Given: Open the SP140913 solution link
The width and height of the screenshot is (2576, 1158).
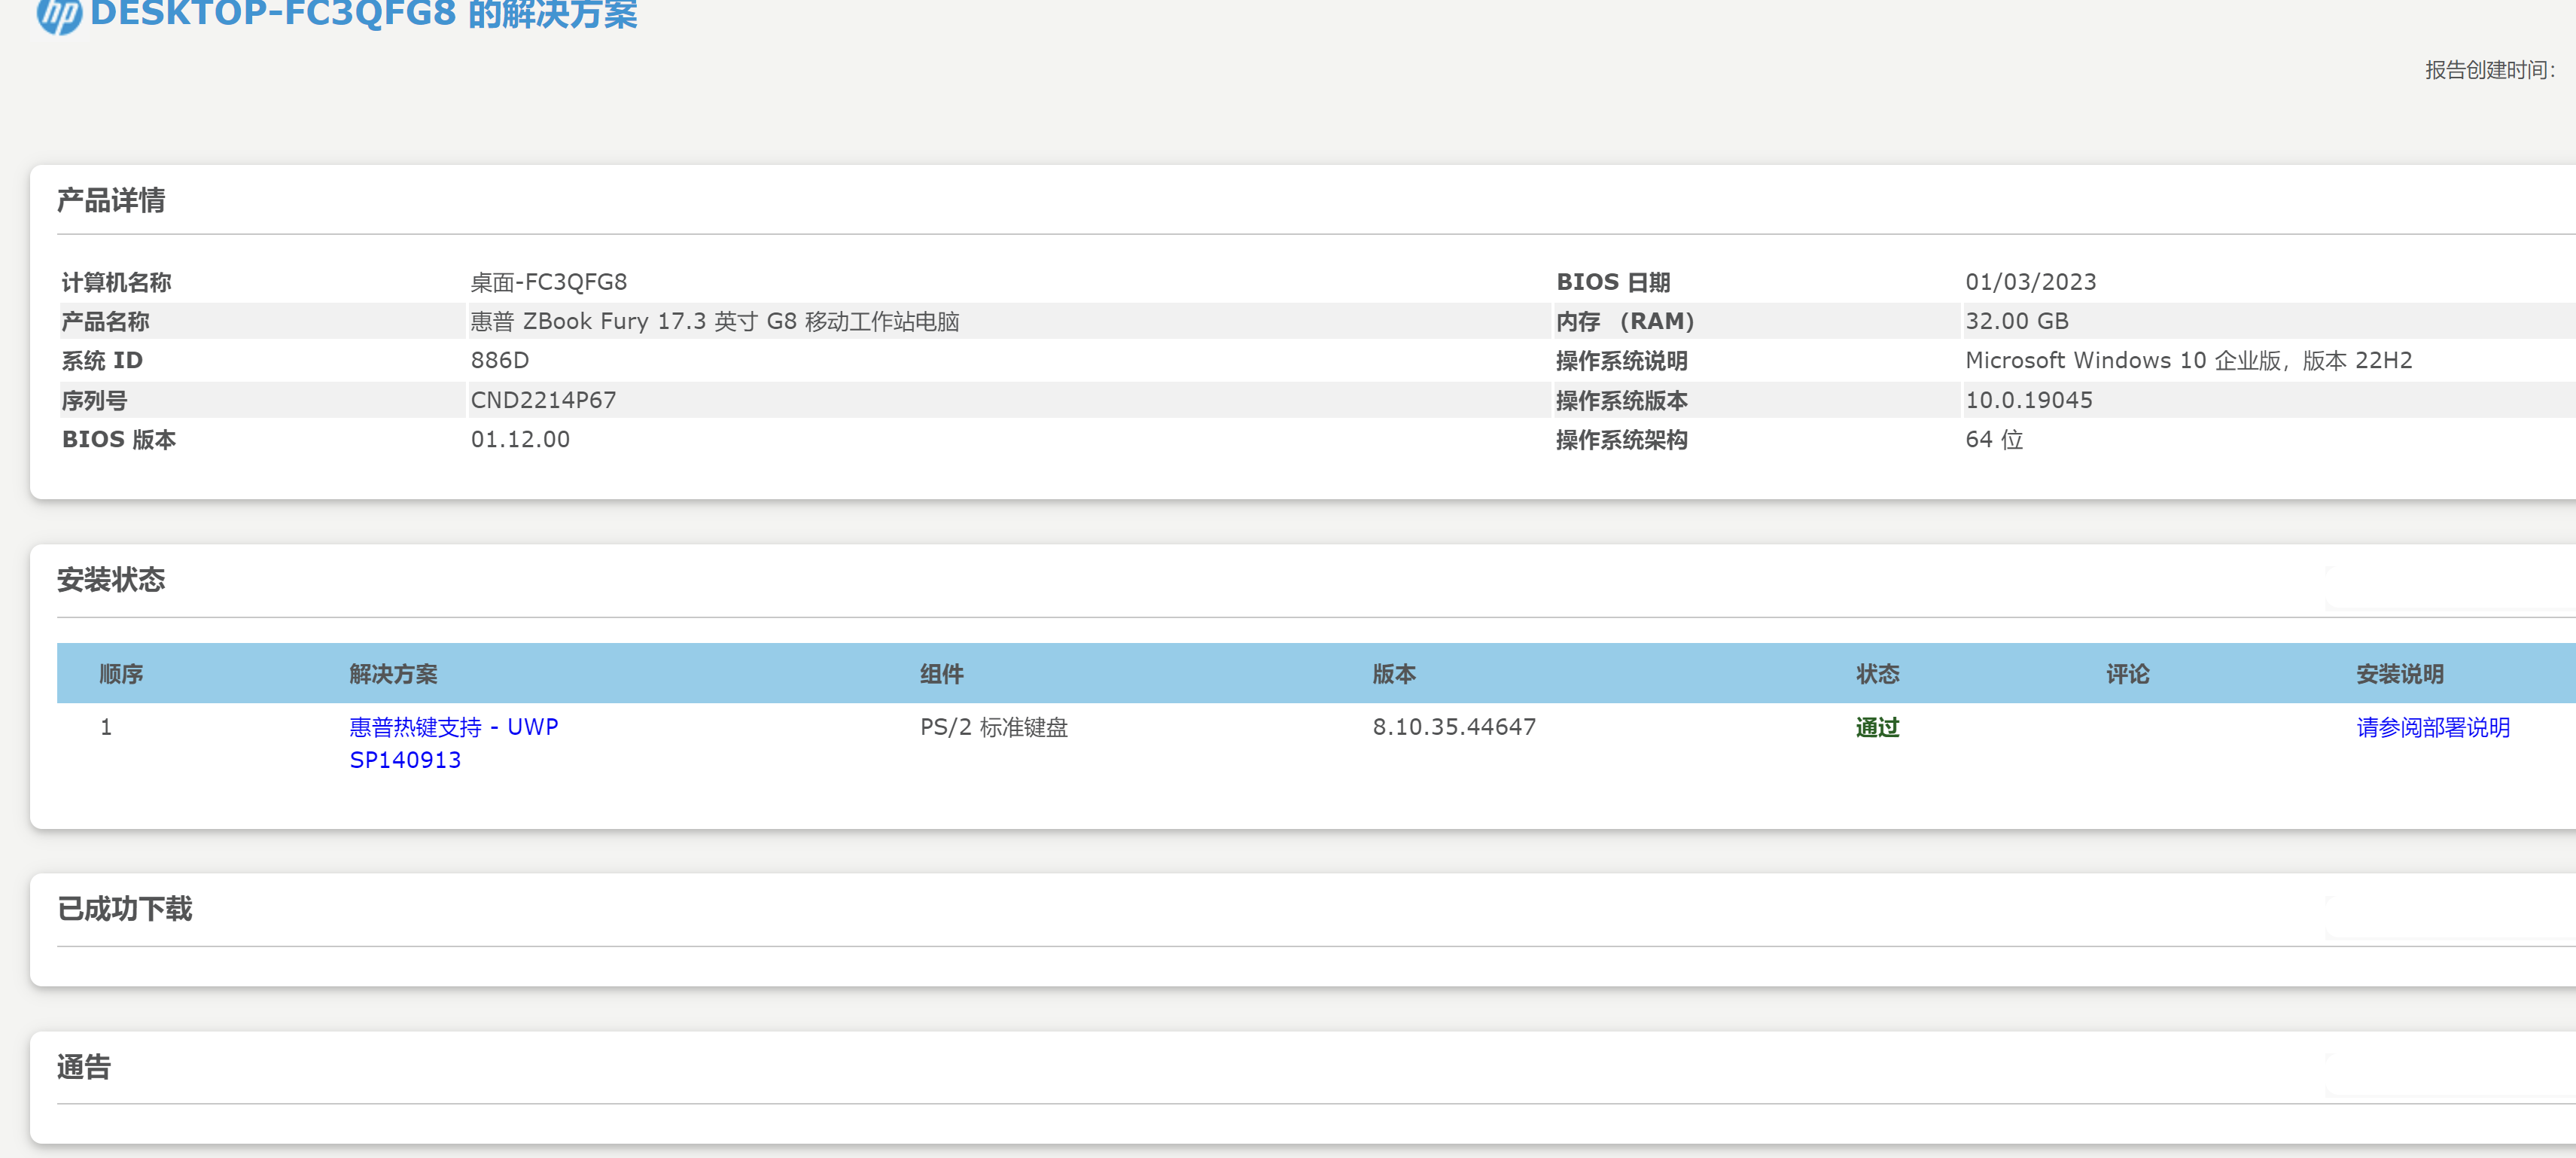Looking at the screenshot, I should (405, 759).
